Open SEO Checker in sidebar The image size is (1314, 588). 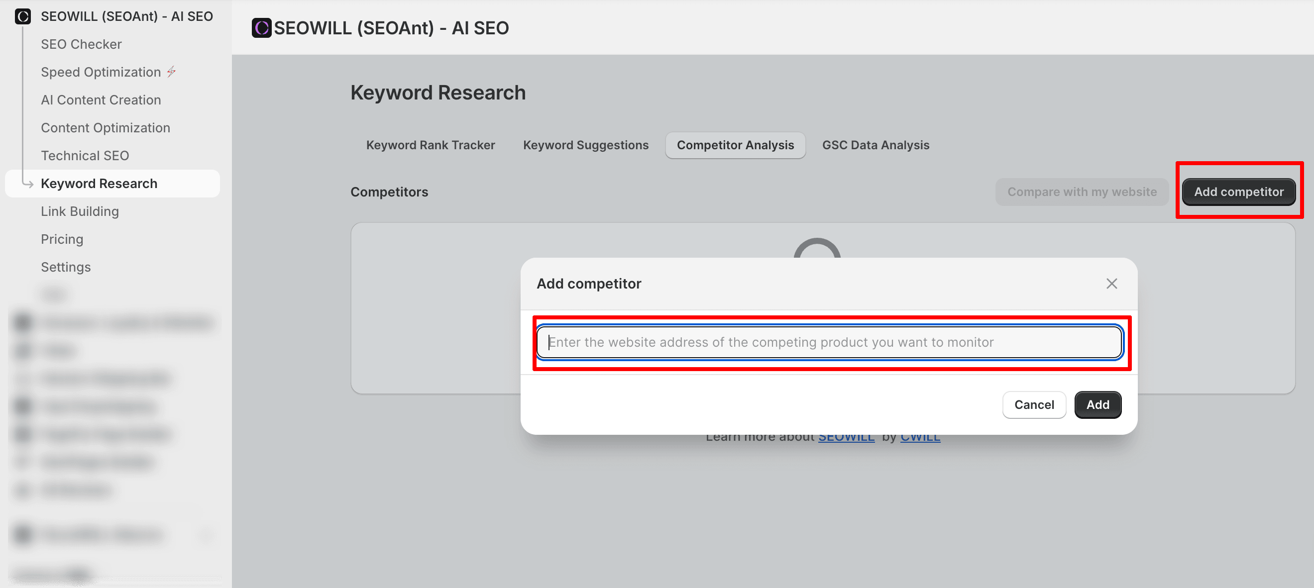pos(81,44)
